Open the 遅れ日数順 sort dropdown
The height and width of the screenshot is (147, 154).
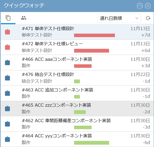click(119, 18)
